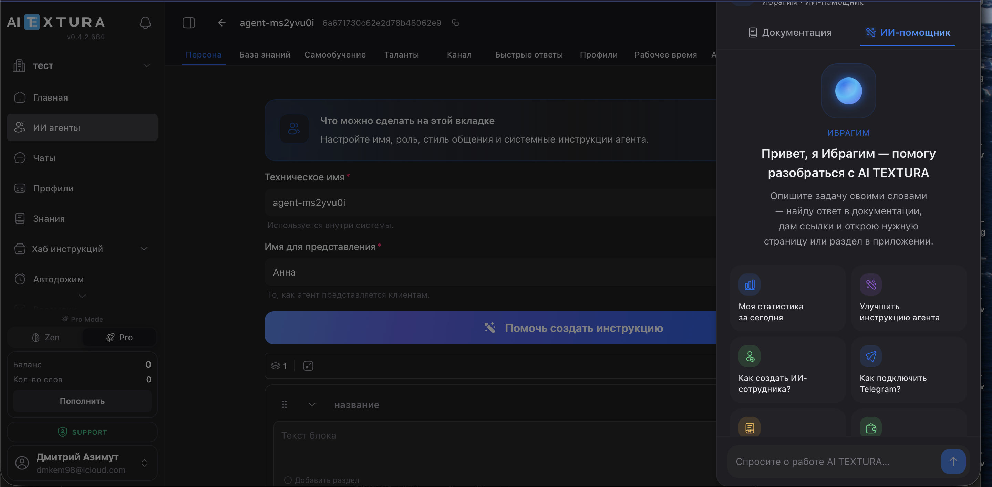Switch to Pro mode
The width and height of the screenshot is (992, 487).
[120, 338]
